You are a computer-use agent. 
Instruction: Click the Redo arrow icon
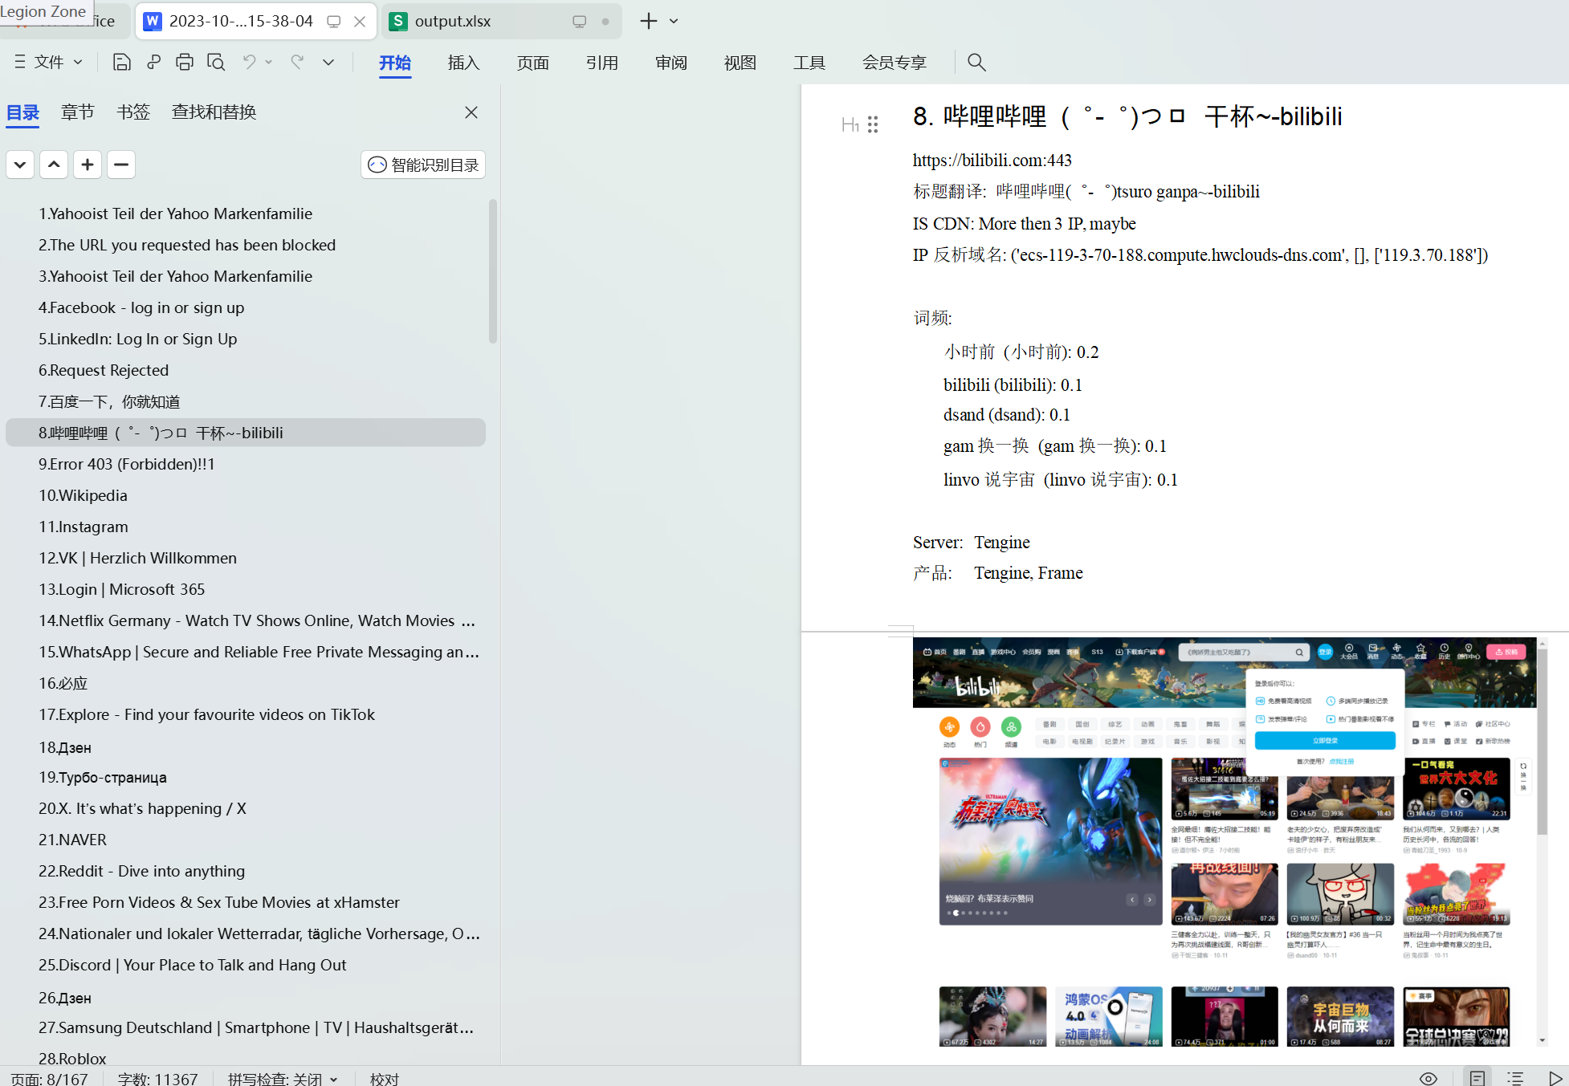tap(298, 62)
